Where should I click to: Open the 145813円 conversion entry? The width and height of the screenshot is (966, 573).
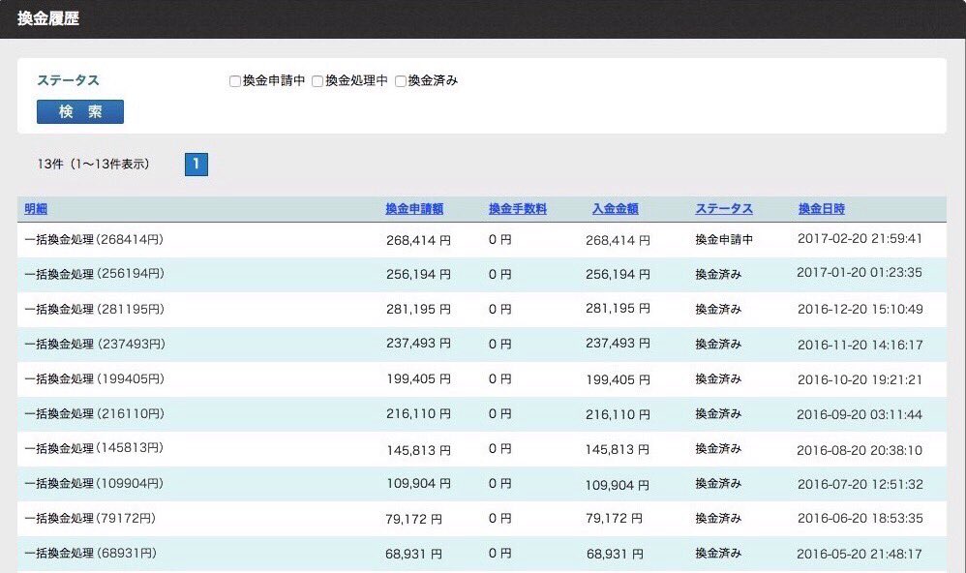pyautogui.click(x=94, y=448)
